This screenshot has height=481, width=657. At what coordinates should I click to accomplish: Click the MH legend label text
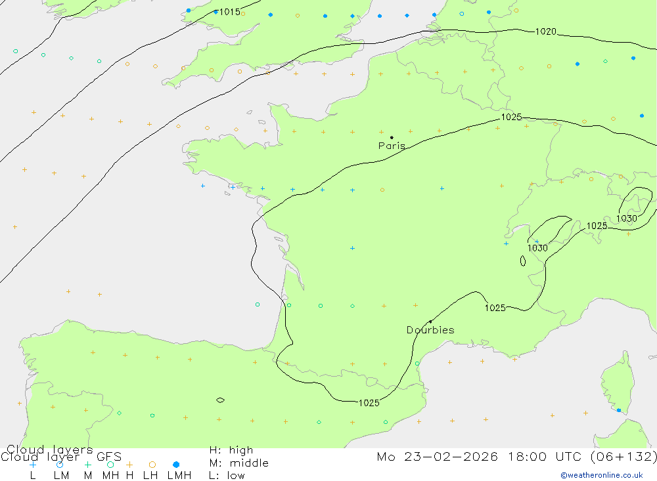[110, 476]
